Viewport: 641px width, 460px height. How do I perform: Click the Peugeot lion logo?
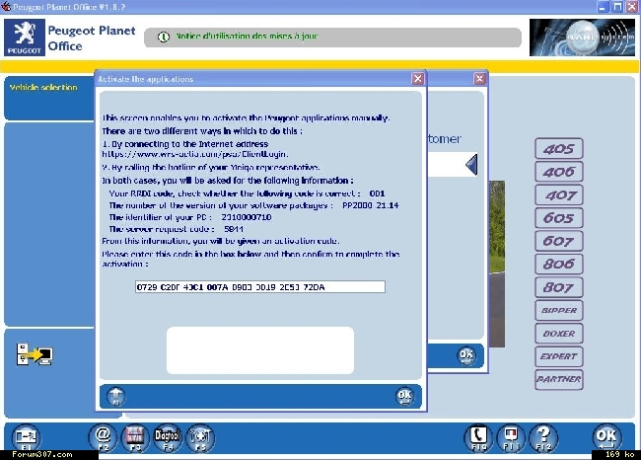tap(25, 38)
